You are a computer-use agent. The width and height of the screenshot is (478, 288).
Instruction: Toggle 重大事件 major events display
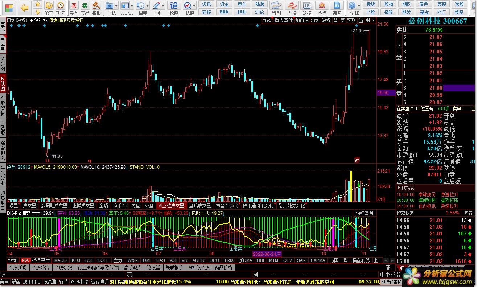[284, 20]
